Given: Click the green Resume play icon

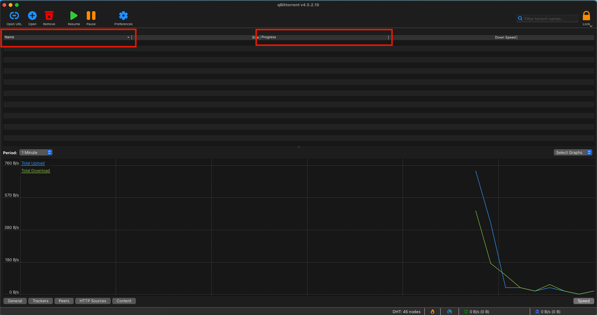Looking at the screenshot, I should (74, 16).
